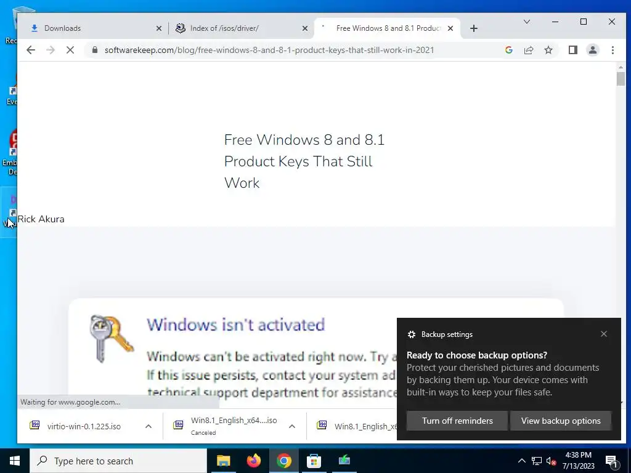Open a new tab

coord(474,28)
